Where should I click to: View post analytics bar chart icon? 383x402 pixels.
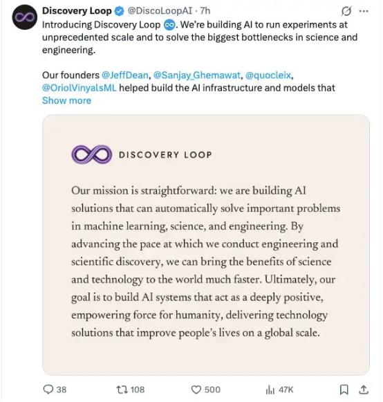click(270, 390)
